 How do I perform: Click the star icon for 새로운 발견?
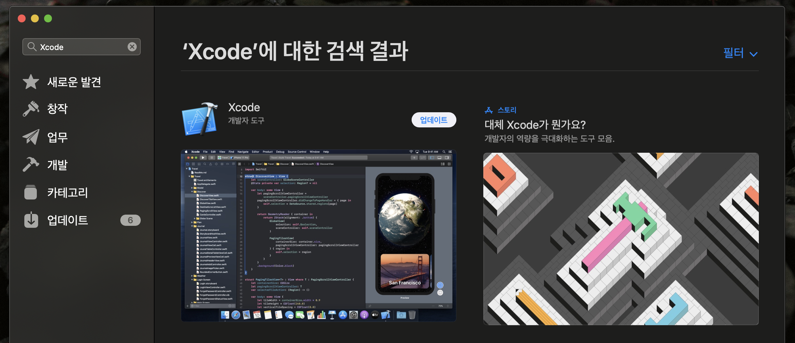(x=31, y=82)
